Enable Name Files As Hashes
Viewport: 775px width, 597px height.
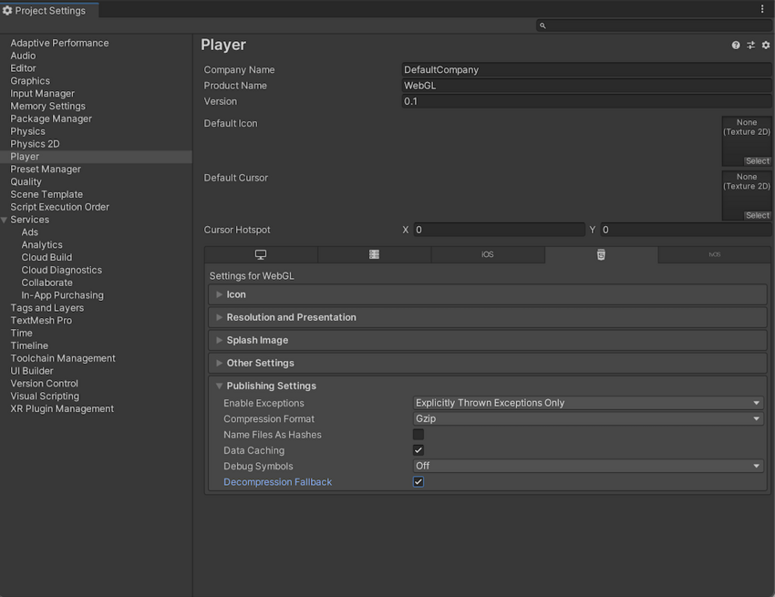click(418, 434)
